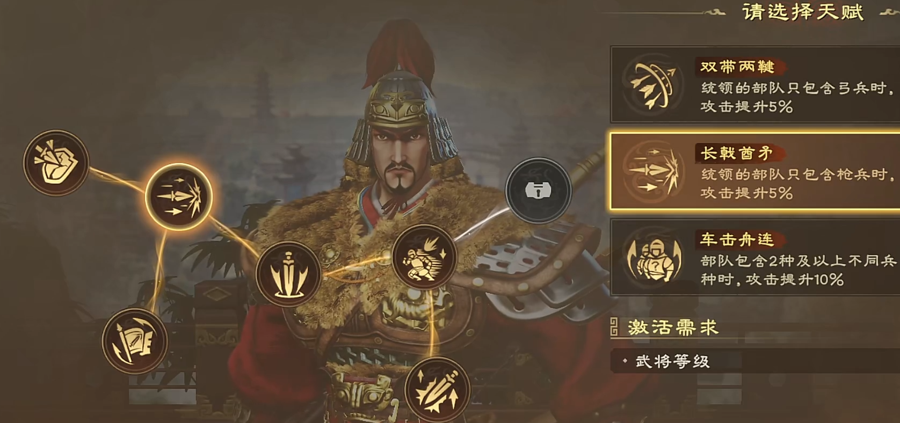The height and width of the screenshot is (423, 900).
Task: Select the broken shield talent node
Action: coord(56,162)
